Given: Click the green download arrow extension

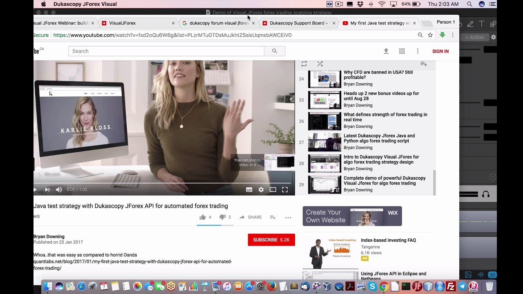Looking at the screenshot, I should [442, 35].
